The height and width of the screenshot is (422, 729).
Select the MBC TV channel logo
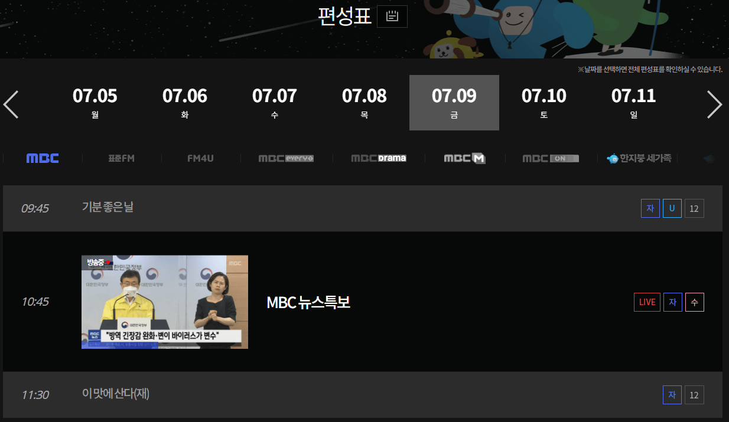pyautogui.click(x=41, y=158)
